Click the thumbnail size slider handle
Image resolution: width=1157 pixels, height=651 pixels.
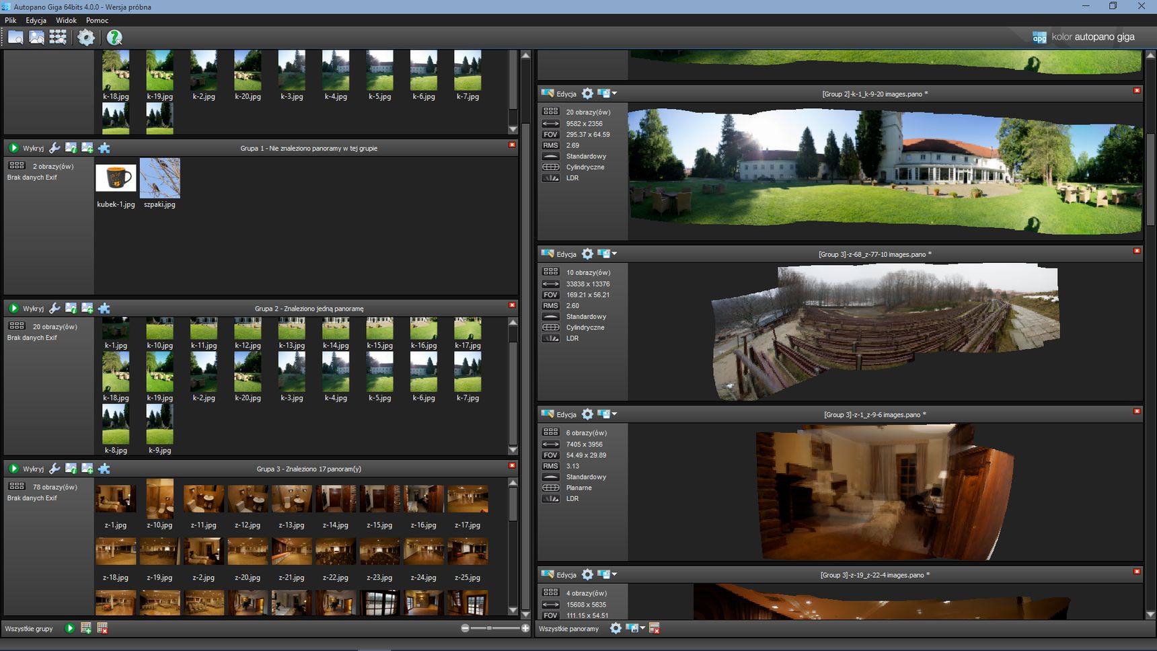[490, 628]
